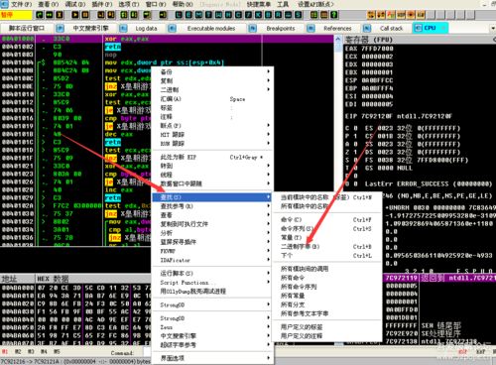Select the LastErr ERROR_SUCCESS register line

tap(429, 183)
